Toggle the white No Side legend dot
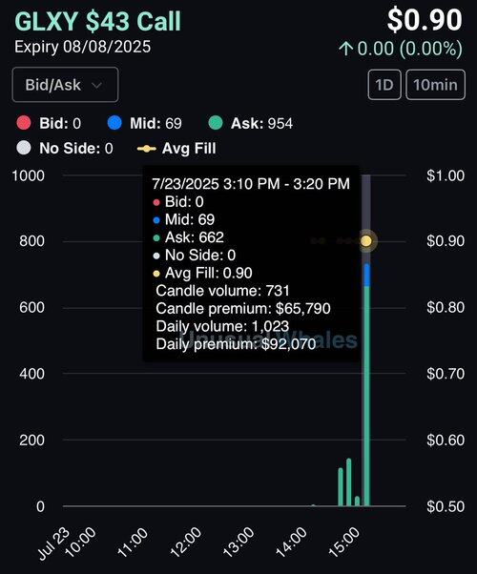Image resolution: width=477 pixels, height=574 pixels. pyautogui.click(x=24, y=148)
